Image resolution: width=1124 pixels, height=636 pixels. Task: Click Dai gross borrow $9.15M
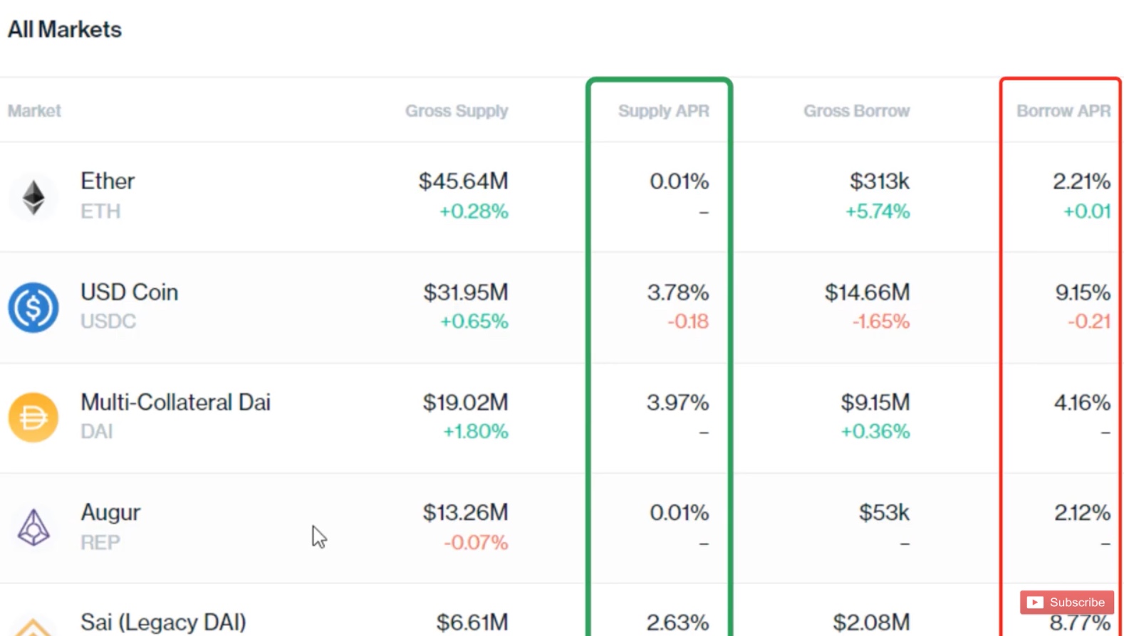875,402
